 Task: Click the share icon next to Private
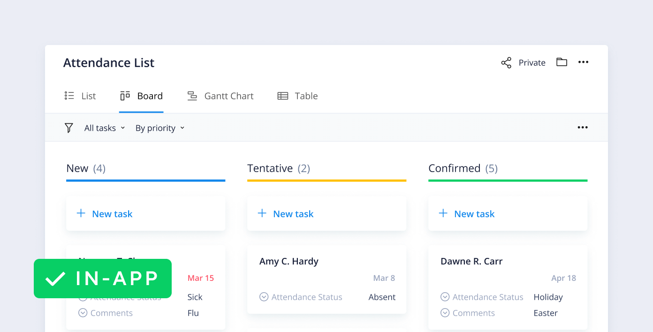(x=506, y=62)
